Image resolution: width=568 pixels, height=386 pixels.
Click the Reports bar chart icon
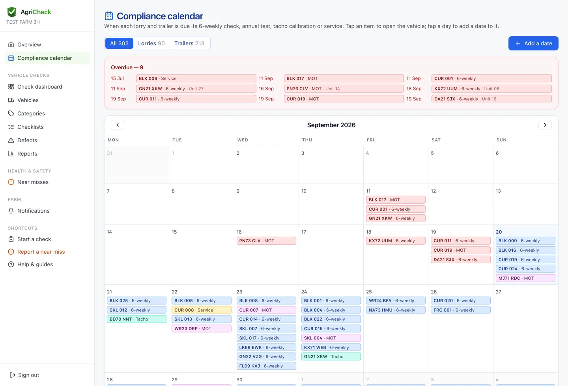[11, 154]
